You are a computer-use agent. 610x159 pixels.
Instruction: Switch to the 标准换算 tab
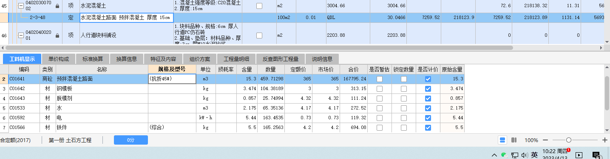[93, 59]
